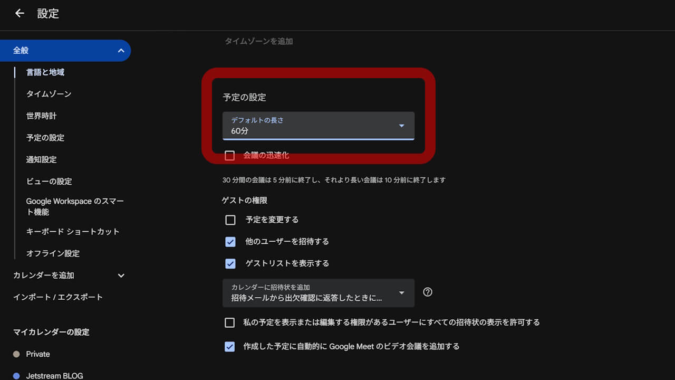
Task: Toggle 私の予定を表示または編集する権限 checkbox
Action: pos(229,322)
